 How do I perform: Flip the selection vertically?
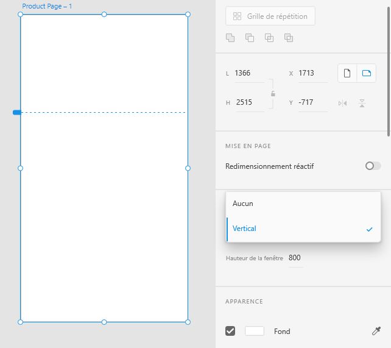(362, 103)
